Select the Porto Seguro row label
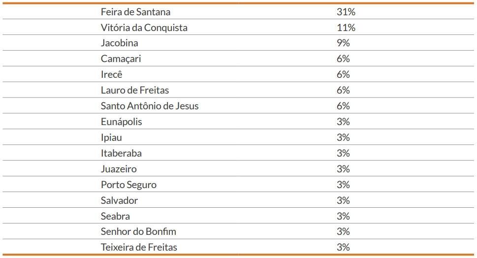477x258 pixels. point(128,185)
